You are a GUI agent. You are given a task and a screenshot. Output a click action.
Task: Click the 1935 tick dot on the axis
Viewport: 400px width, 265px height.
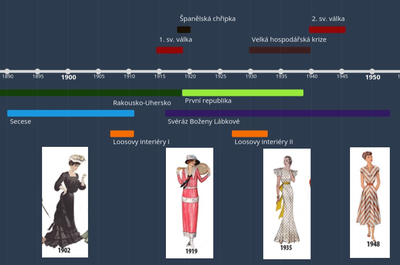pyautogui.click(x=281, y=71)
